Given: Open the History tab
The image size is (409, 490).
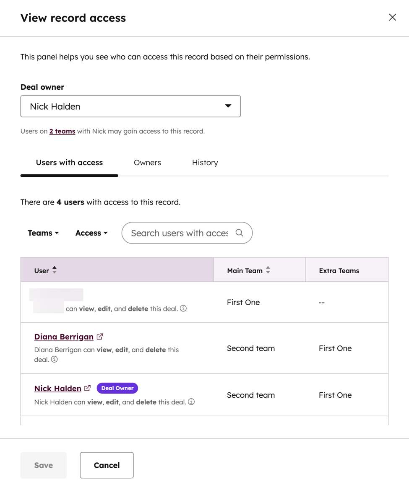Looking at the screenshot, I should [x=205, y=163].
